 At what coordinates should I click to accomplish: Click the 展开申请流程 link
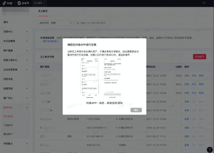point(51,41)
